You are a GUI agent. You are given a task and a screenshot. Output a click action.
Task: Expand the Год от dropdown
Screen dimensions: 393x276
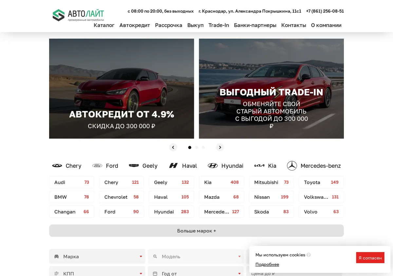[x=196, y=272]
